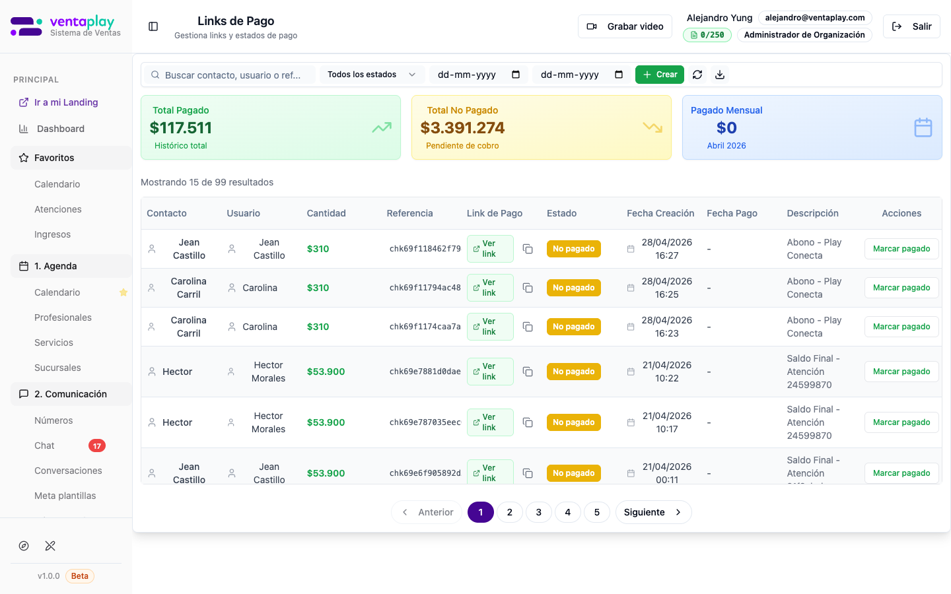Image resolution: width=951 pixels, height=594 pixels.
Task: Open Ver link for Carolina Carril's payment
Action: [490, 288]
